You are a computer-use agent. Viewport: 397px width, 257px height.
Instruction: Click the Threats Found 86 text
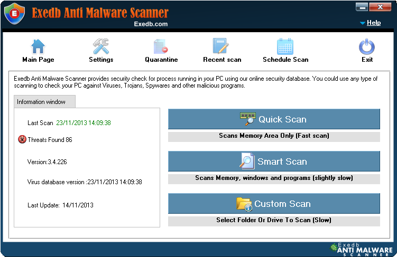pyautogui.click(x=50, y=140)
